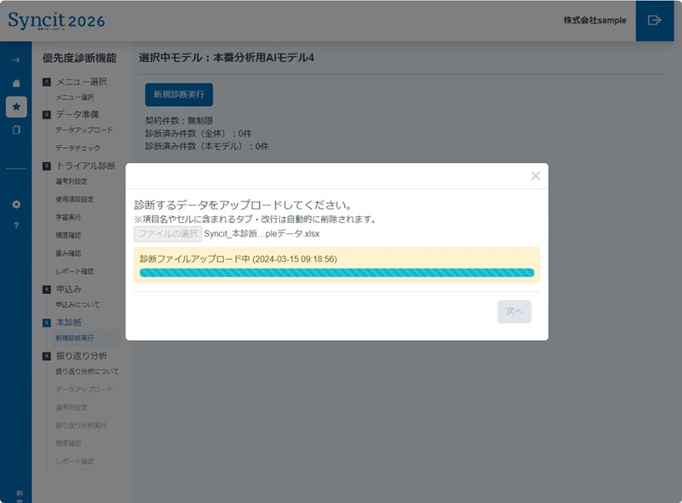Image resolution: width=682 pixels, height=503 pixels.
Task: Open the home icon in the left rail
Action: (16, 84)
